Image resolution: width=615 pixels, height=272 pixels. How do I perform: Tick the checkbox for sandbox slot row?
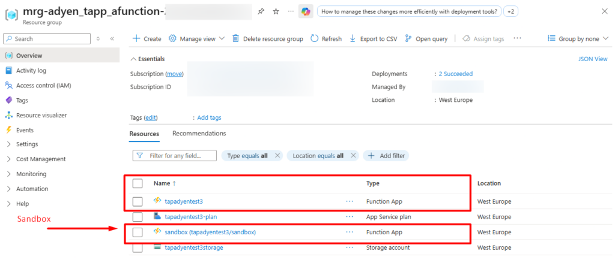[138, 232]
